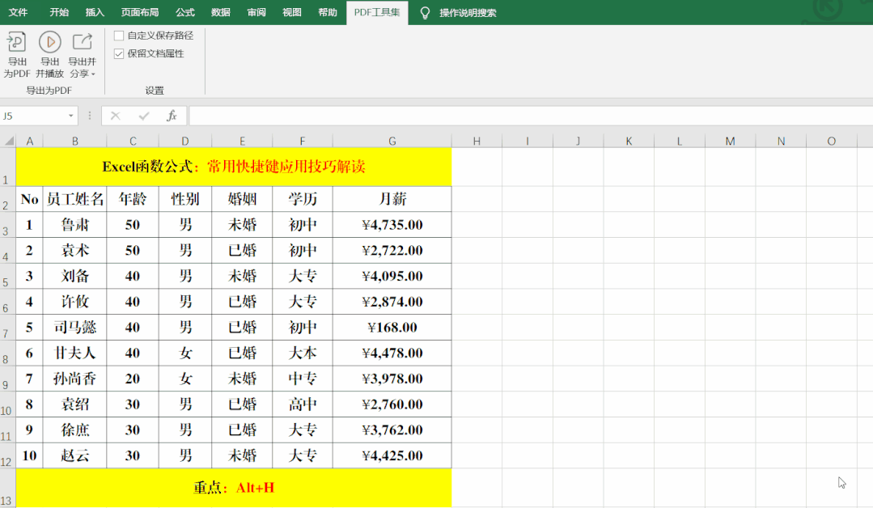Open the 数据 ribbon tab

(x=221, y=12)
